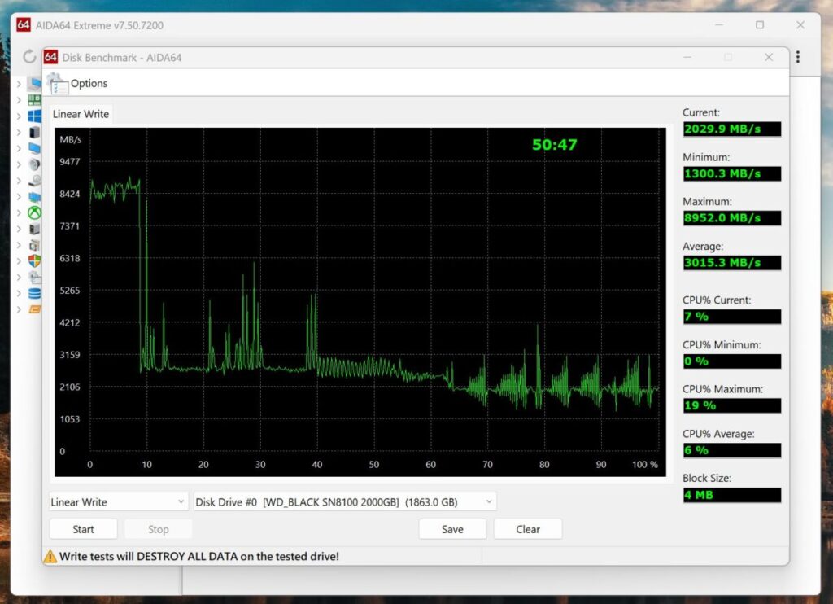This screenshot has width=833, height=604.
Task: Expand the Motherboard tree node chevron
Action: tap(19, 100)
